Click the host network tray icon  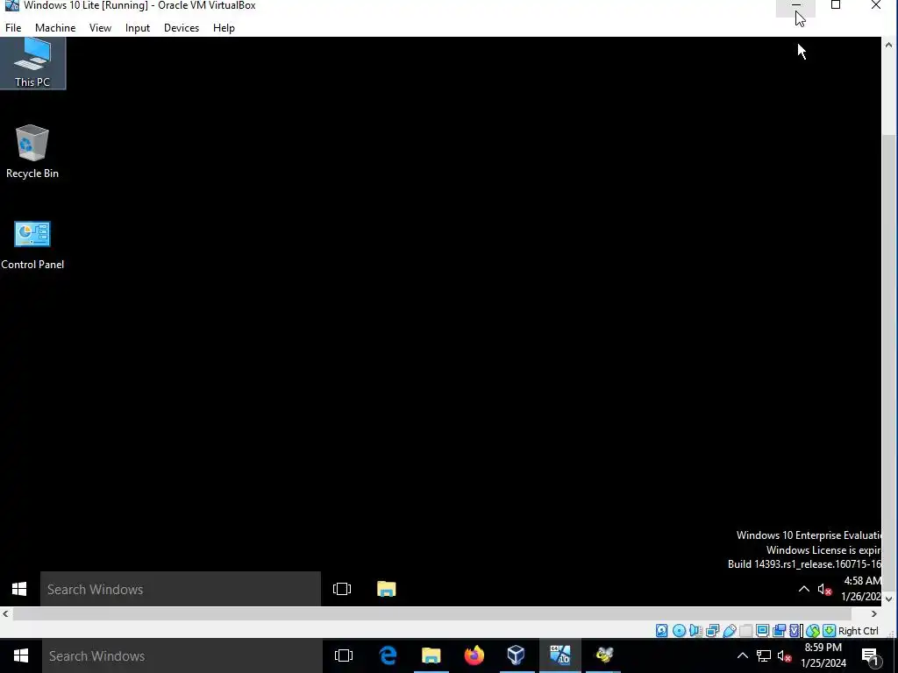click(764, 655)
